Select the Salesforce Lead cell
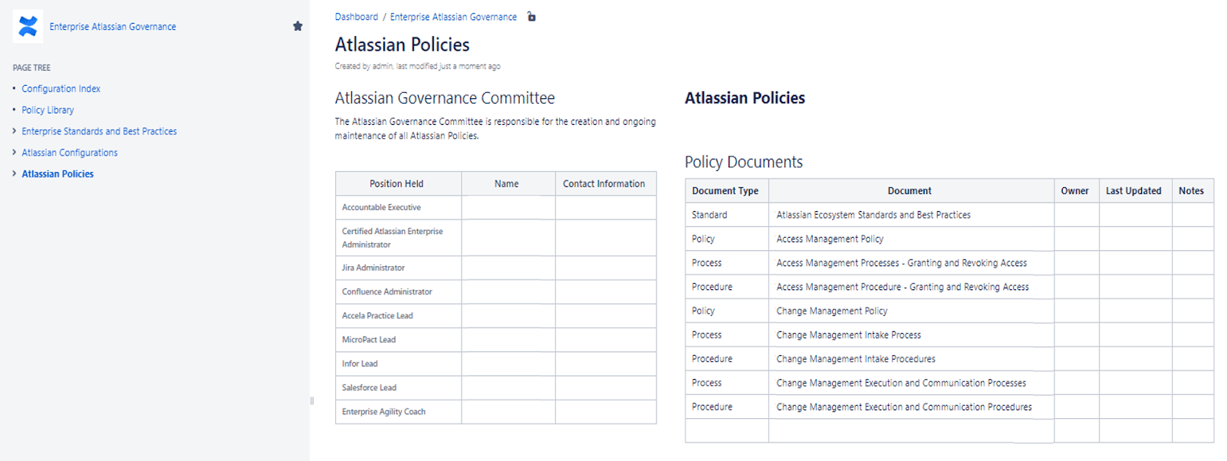The image size is (1227, 461). click(398, 387)
